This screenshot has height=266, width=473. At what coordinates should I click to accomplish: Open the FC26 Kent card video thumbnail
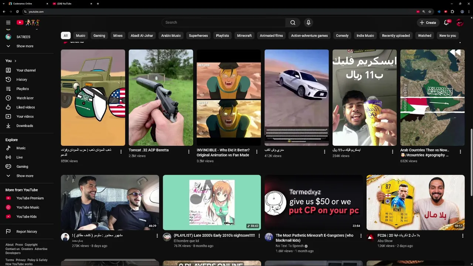415,202
